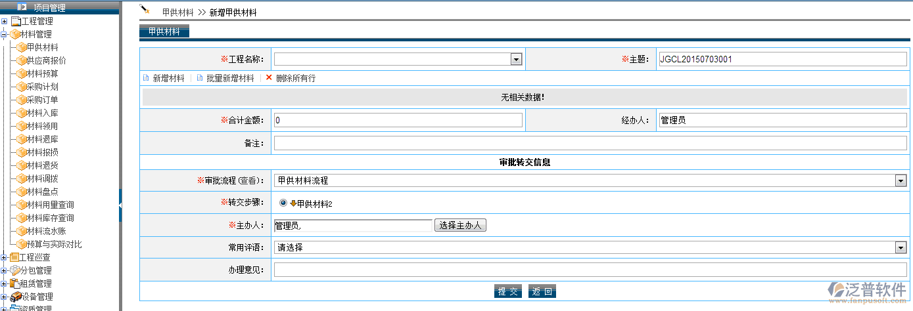Open 预算与实际对比 in the tree
The image size is (913, 311).
[54, 244]
